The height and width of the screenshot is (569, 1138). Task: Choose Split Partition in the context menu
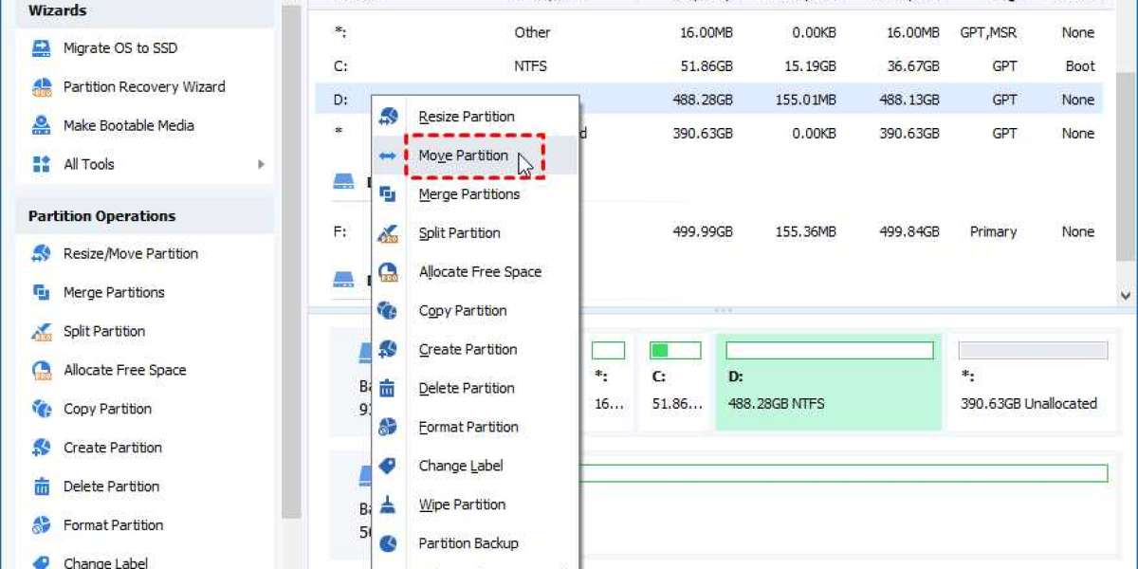click(459, 233)
